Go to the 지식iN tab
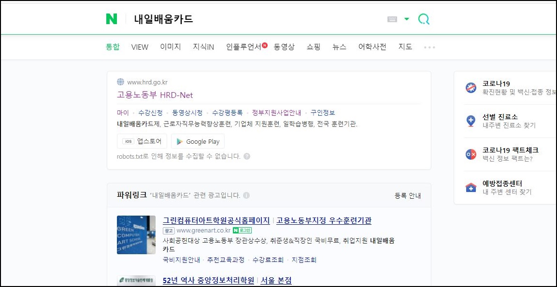 [203, 47]
